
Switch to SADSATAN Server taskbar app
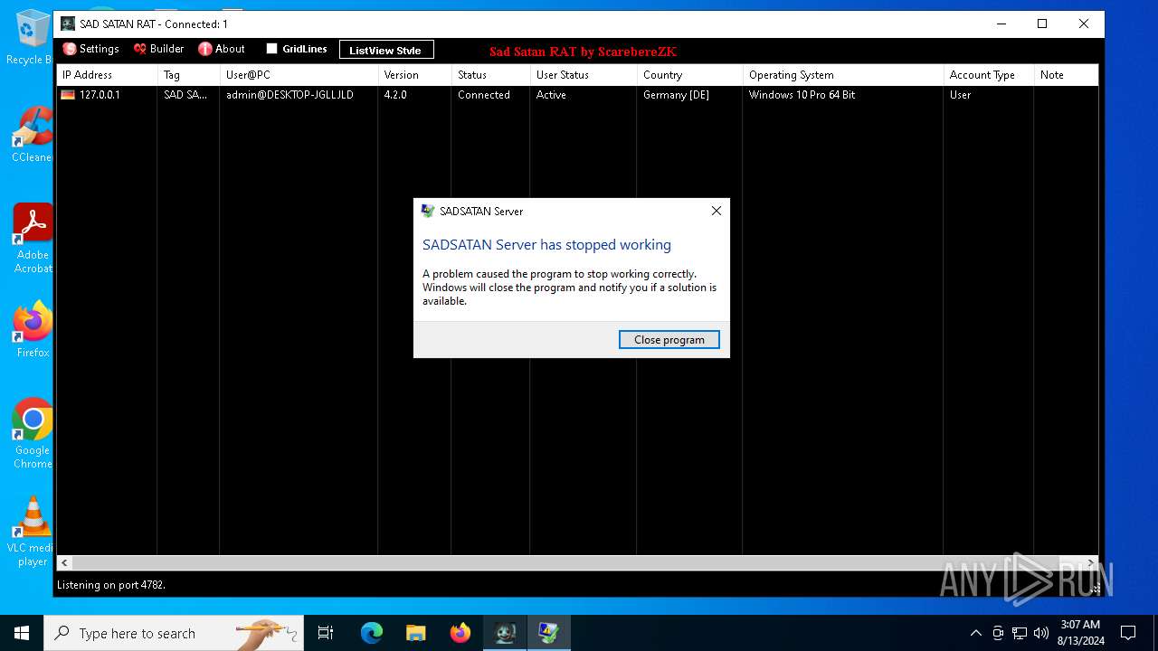pyautogui.click(x=548, y=633)
